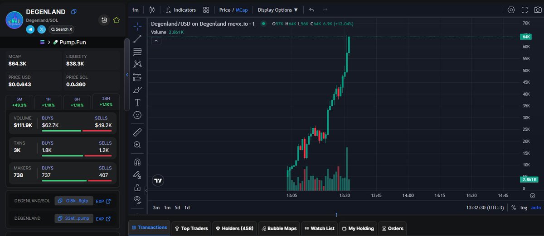Copy the Gi8k...6gtp pair address
Screen dimensions: 544x236
pyautogui.click(x=74, y=201)
